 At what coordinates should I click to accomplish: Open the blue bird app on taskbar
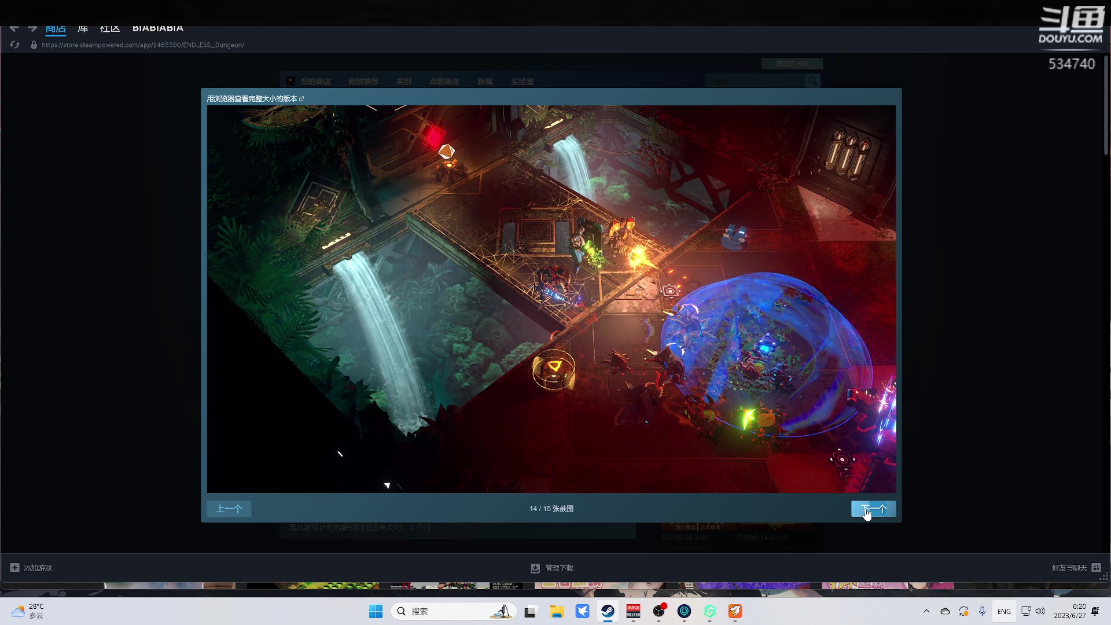click(x=582, y=611)
